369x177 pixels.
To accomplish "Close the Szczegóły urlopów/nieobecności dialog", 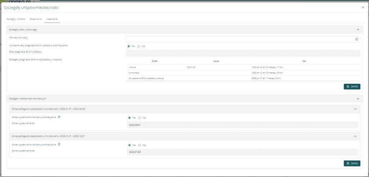I will click(363, 7).
